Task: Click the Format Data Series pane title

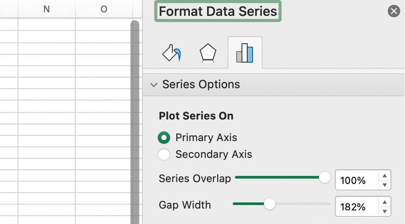Action: (x=218, y=11)
